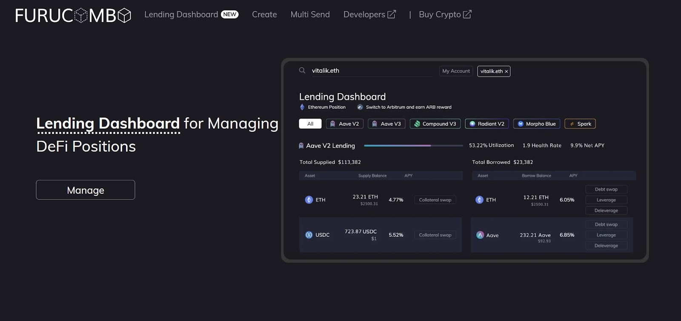Click the Aave token icon in borrowed assets
681x321 pixels.
(480, 235)
